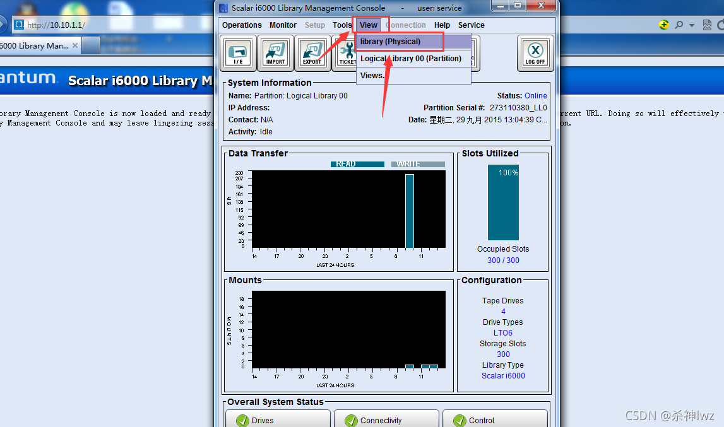Image resolution: width=724 pixels, height=427 pixels.
Task: Click the 100% Slots Utilized bar
Action: (x=503, y=202)
